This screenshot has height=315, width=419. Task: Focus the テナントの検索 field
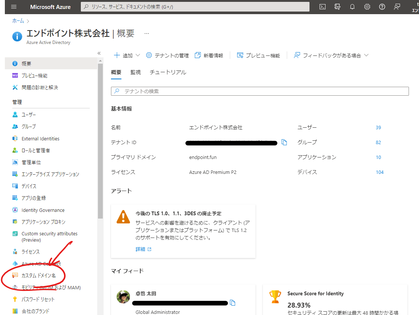[x=260, y=91]
